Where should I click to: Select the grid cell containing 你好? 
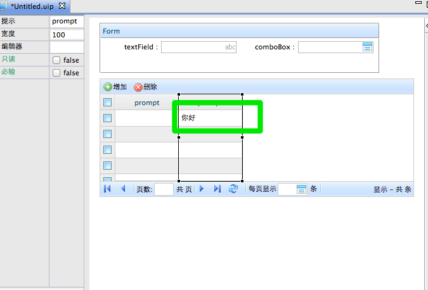pyautogui.click(x=210, y=118)
